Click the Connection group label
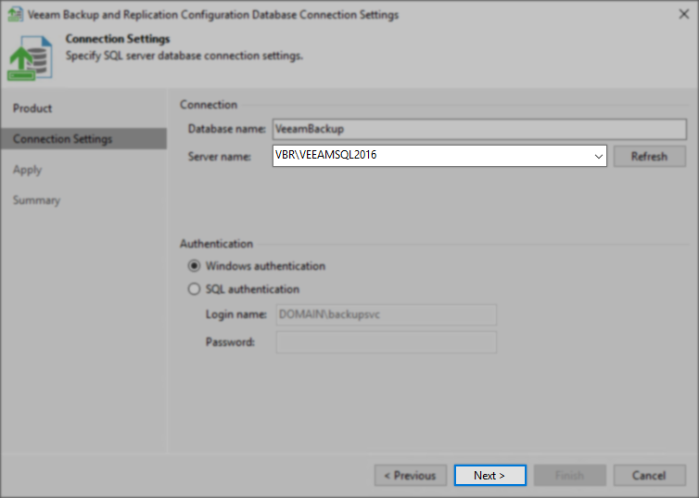 [209, 105]
